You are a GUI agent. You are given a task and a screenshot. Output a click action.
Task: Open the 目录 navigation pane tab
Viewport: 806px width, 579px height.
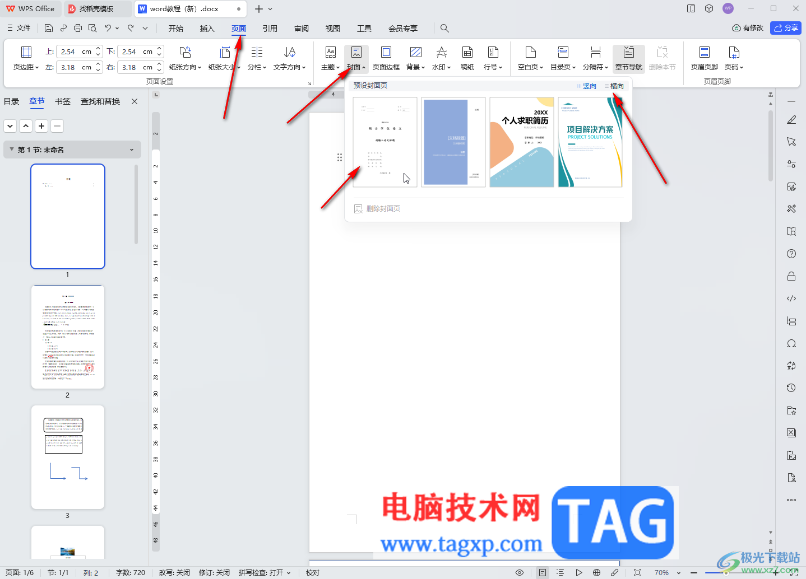pyautogui.click(x=11, y=101)
